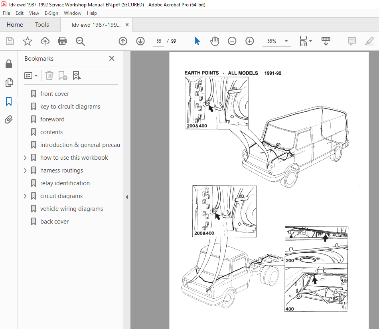Open the Window menu

[73, 13]
